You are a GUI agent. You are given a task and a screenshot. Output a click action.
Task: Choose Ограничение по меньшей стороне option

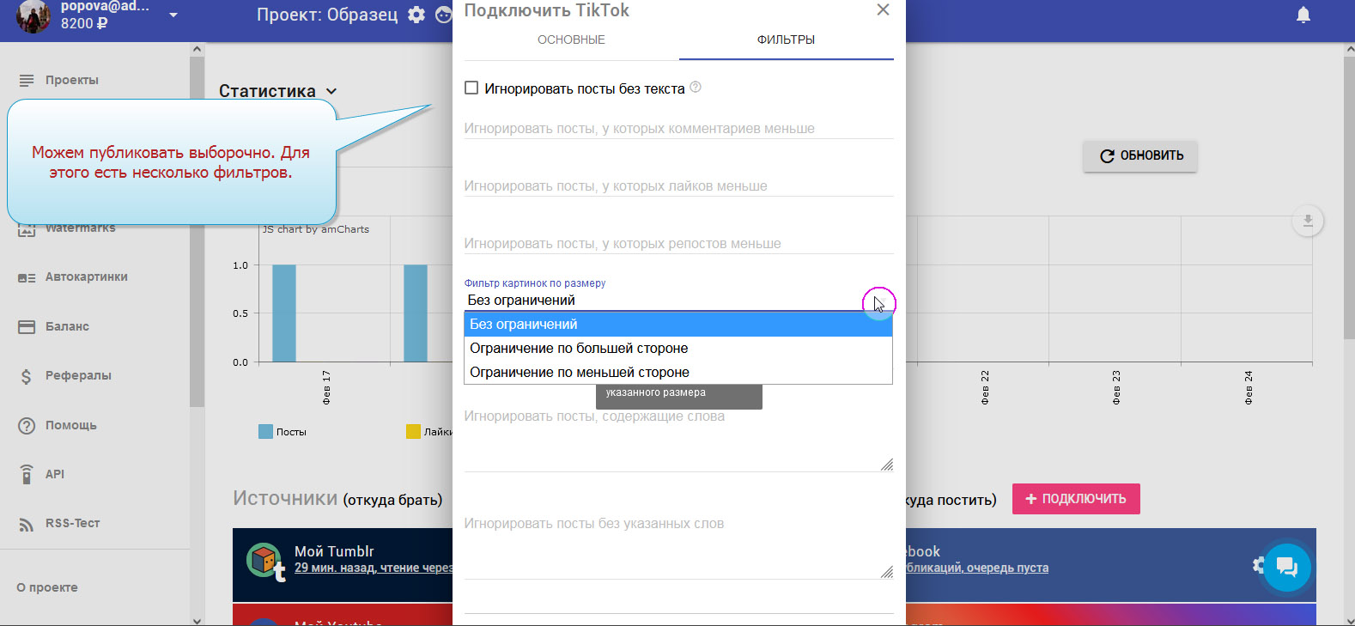(x=580, y=373)
